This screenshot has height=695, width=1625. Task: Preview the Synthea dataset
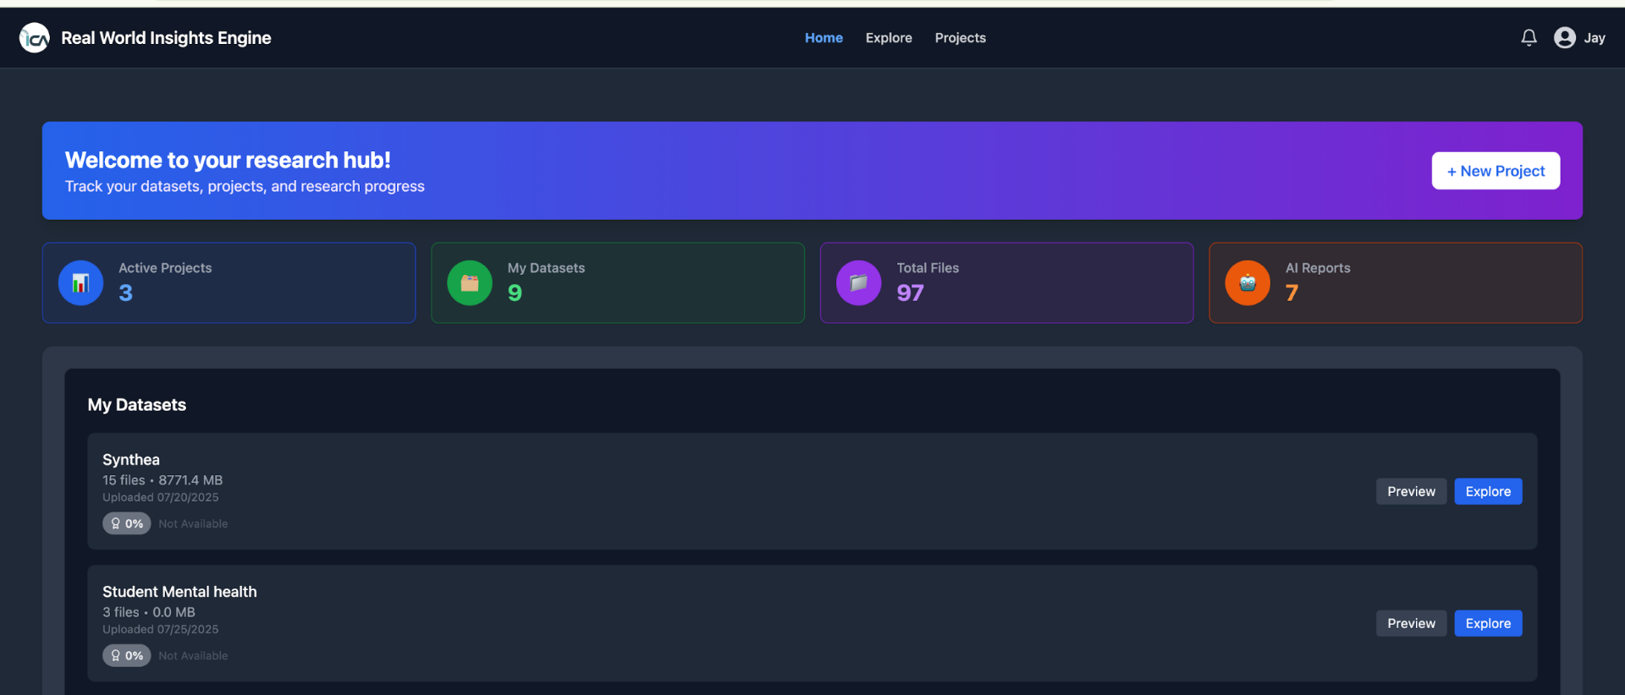[1411, 491]
